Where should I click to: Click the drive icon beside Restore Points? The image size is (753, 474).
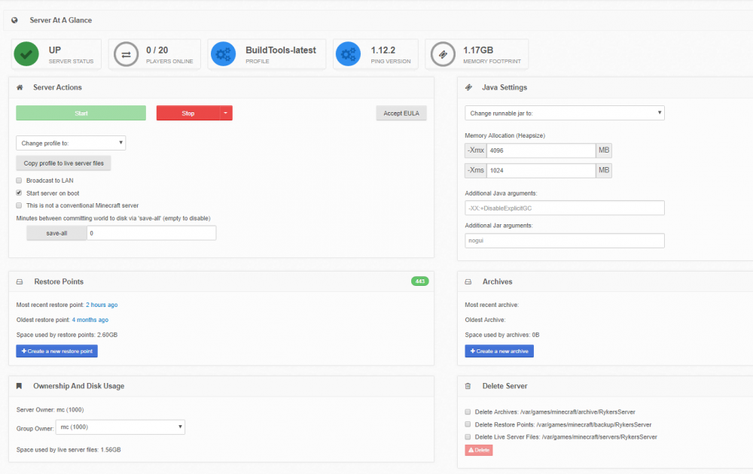tap(20, 281)
